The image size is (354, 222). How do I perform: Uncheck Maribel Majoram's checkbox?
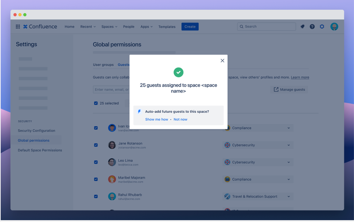tap(96, 179)
